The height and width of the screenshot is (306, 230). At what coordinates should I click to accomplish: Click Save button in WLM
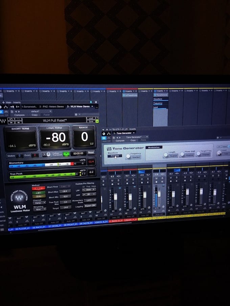click(x=91, y=121)
